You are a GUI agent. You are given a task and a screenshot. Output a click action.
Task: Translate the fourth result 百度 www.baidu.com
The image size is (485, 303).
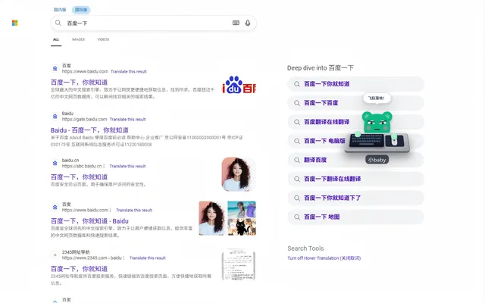(x=134, y=210)
